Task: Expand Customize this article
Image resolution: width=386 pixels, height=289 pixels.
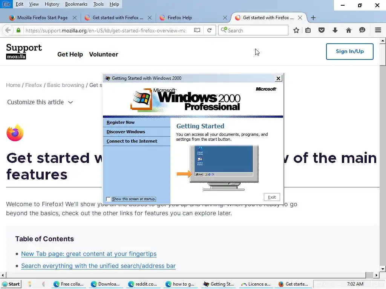Action: click(x=40, y=102)
